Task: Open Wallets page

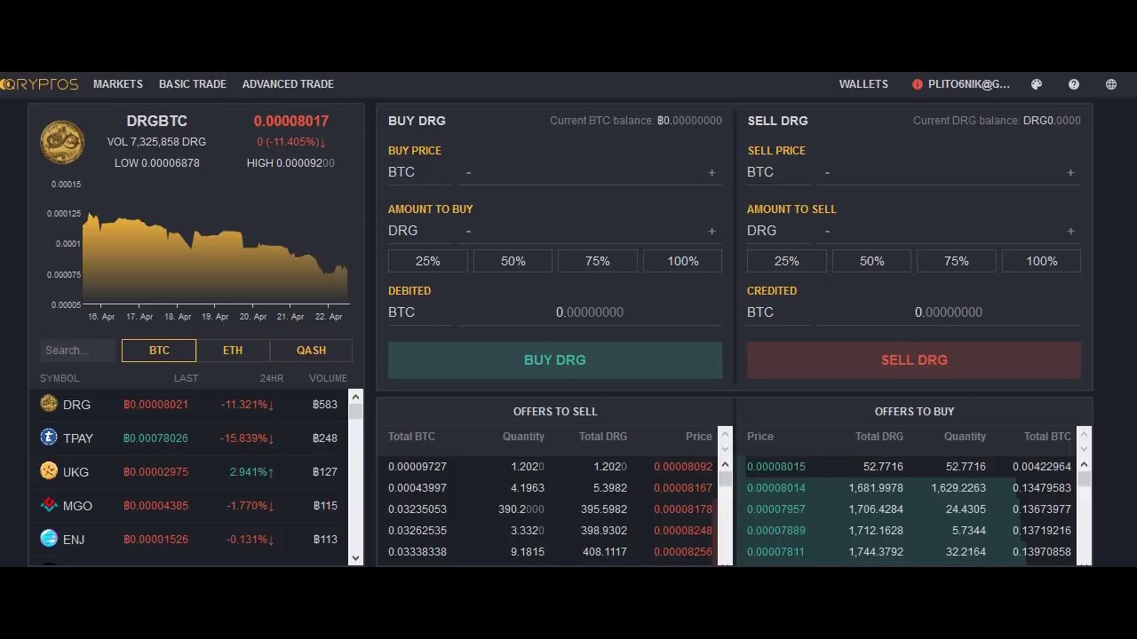Action: 863,84
